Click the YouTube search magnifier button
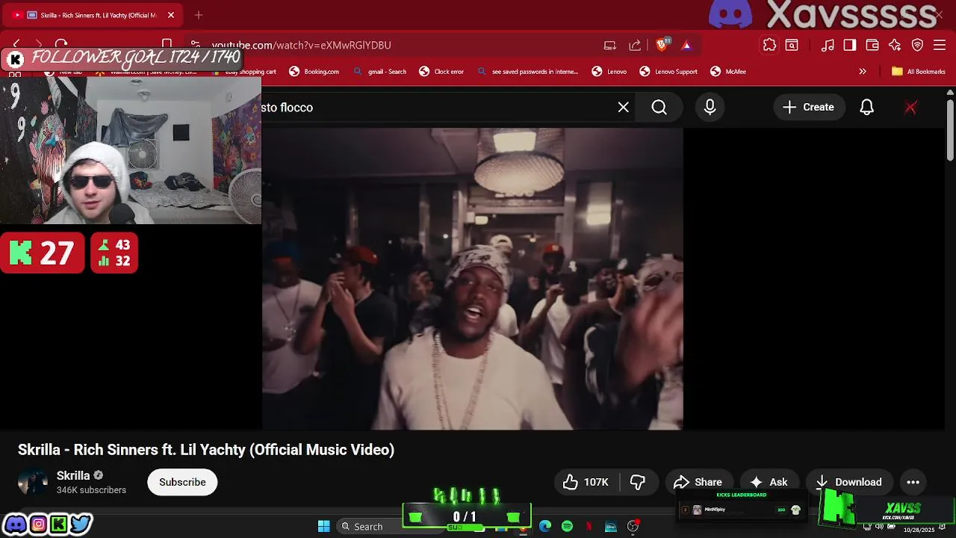This screenshot has height=538, width=956. [659, 108]
